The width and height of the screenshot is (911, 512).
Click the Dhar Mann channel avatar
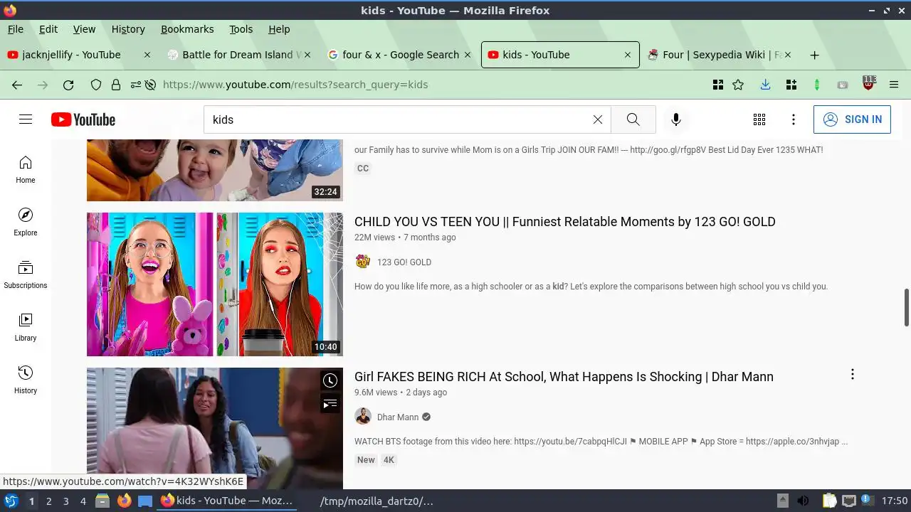[363, 417]
